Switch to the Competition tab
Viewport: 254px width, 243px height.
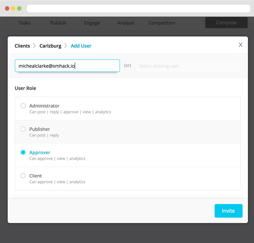point(162,23)
